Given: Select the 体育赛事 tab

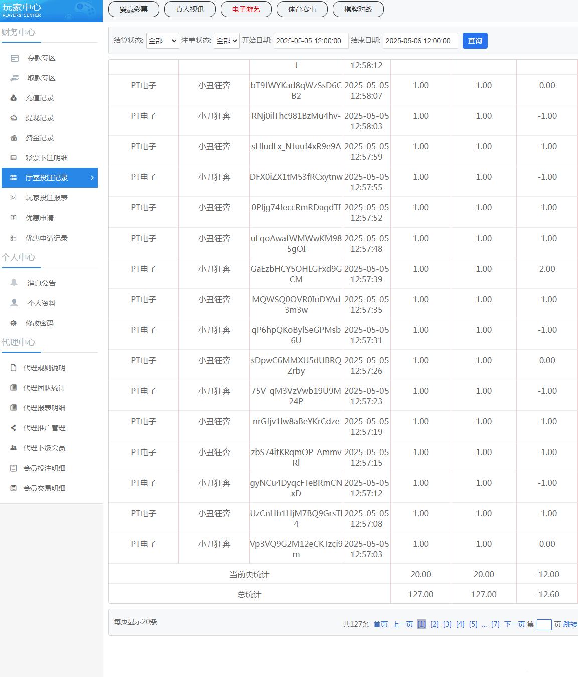Looking at the screenshot, I should pos(302,9).
